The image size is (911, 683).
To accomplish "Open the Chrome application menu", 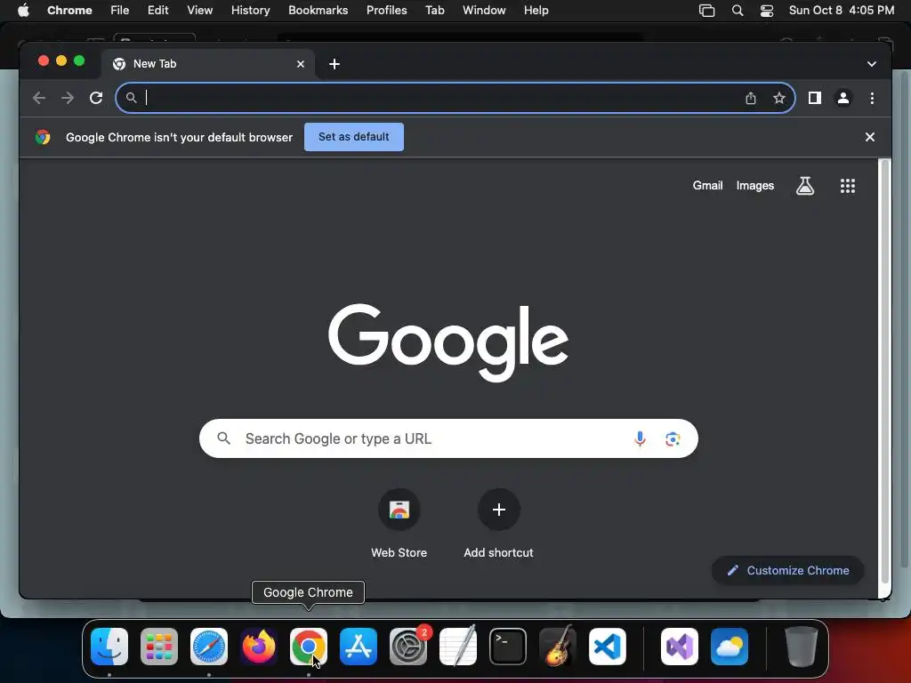I will coord(69,11).
